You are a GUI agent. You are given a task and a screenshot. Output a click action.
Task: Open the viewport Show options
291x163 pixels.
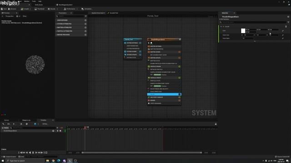[25, 16]
